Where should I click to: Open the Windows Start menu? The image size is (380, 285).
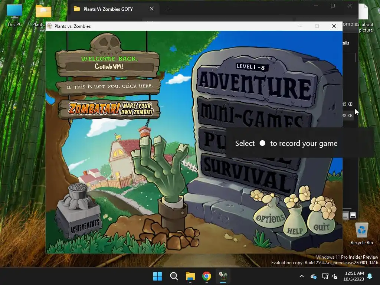pos(157,276)
